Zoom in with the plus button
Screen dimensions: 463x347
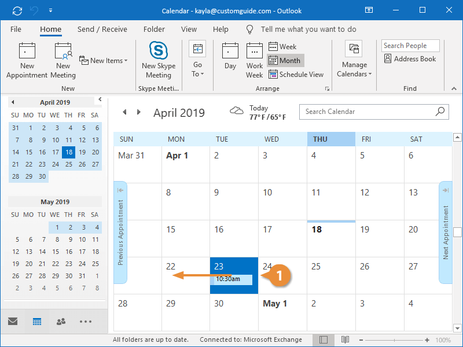427,340
